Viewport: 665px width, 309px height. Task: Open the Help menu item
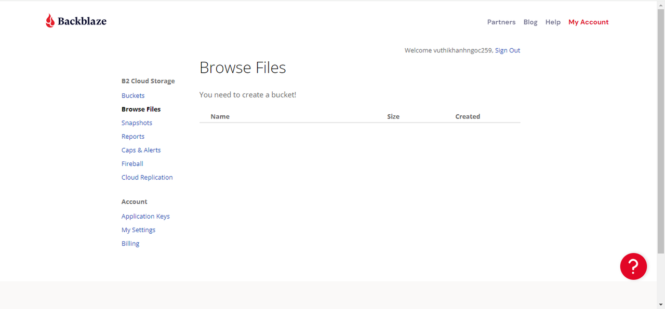(553, 22)
